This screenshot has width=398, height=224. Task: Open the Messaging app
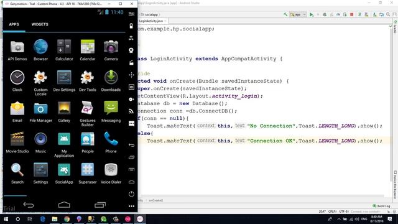(111, 112)
